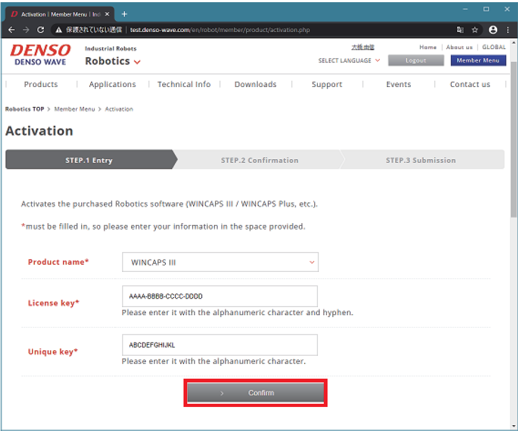Open Chrome's three-dot menu

tap(507, 30)
